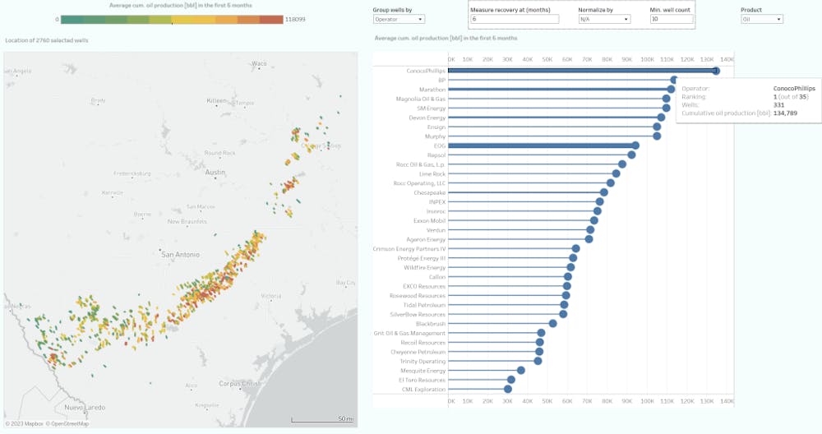This screenshot has height=434, width=822.
Task: Click the SilverBow Resources label
Action: click(418, 315)
